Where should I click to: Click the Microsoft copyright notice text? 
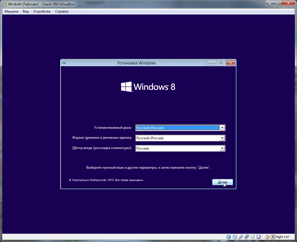106,180
